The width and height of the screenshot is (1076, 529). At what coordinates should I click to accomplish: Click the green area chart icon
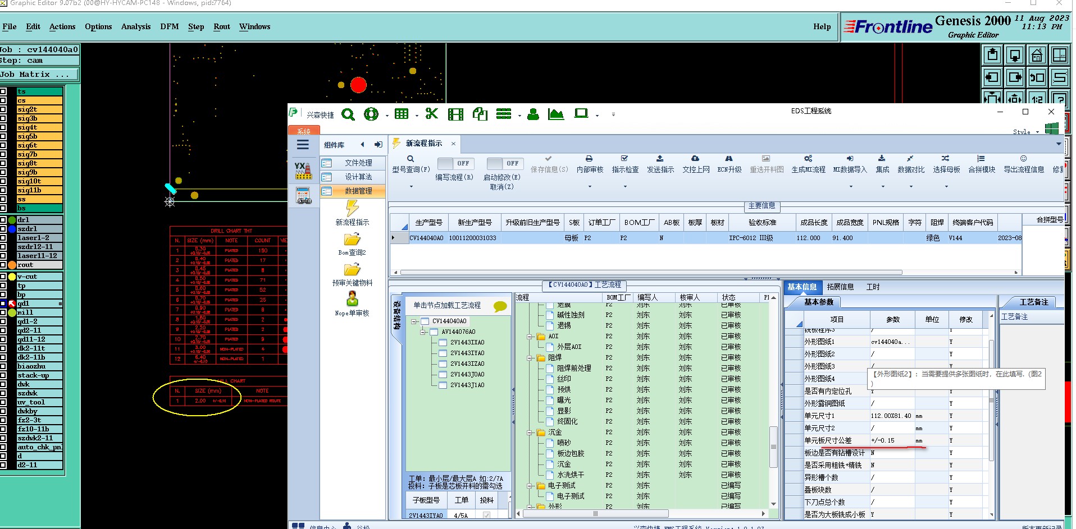point(555,114)
